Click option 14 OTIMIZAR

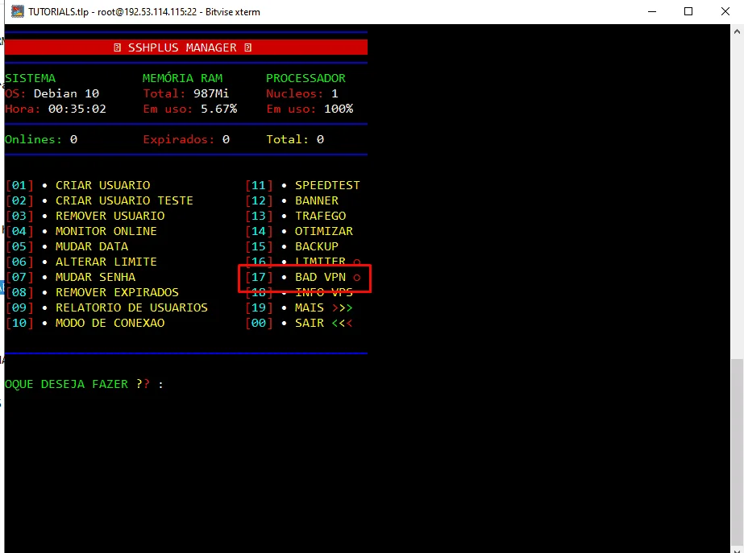pos(299,231)
